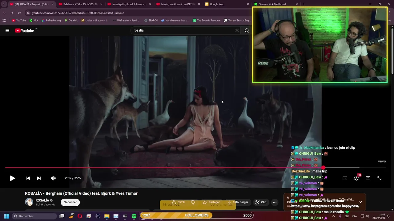Play the Berghain video
The image size is (394, 221).
click(x=12, y=178)
